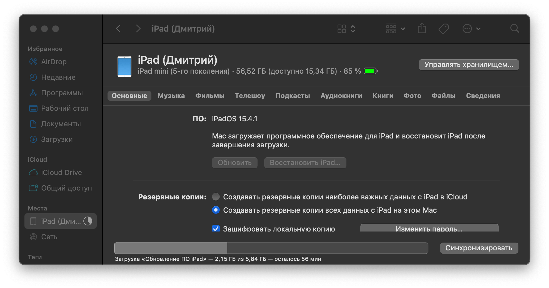Image resolution: width=549 pixels, height=288 pixels.
Task: Toggle encrypt local backup checkbox
Action: click(x=216, y=228)
